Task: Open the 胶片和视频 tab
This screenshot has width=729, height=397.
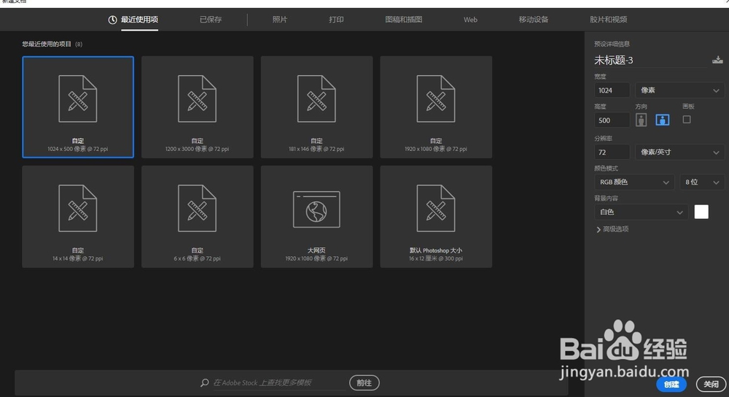Action: [608, 20]
